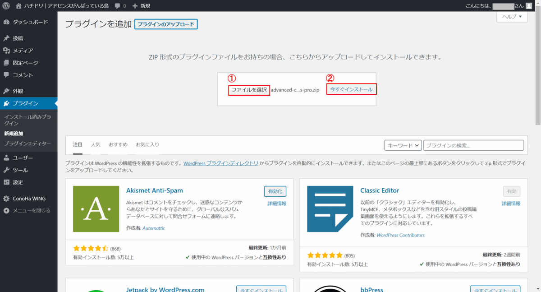Click the user avatar at top right
The height and width of the screenshot is (292, 541).
[x=529, y=6]
